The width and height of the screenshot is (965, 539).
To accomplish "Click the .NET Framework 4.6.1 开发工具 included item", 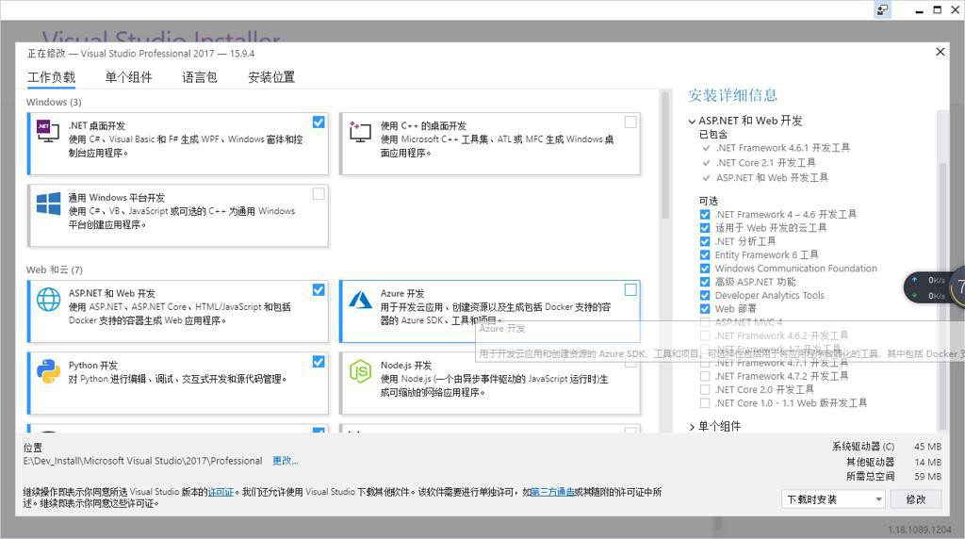I will (783, 148).
